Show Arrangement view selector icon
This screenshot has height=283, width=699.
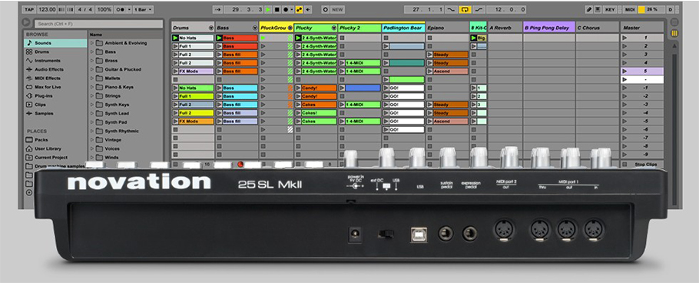click(x=674, y=22)
